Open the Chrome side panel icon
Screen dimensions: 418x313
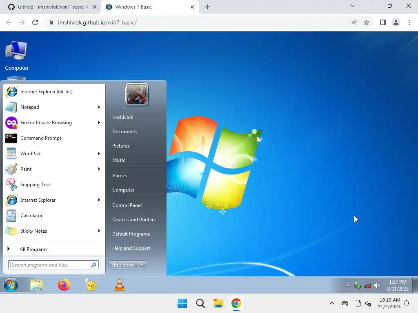383,23
